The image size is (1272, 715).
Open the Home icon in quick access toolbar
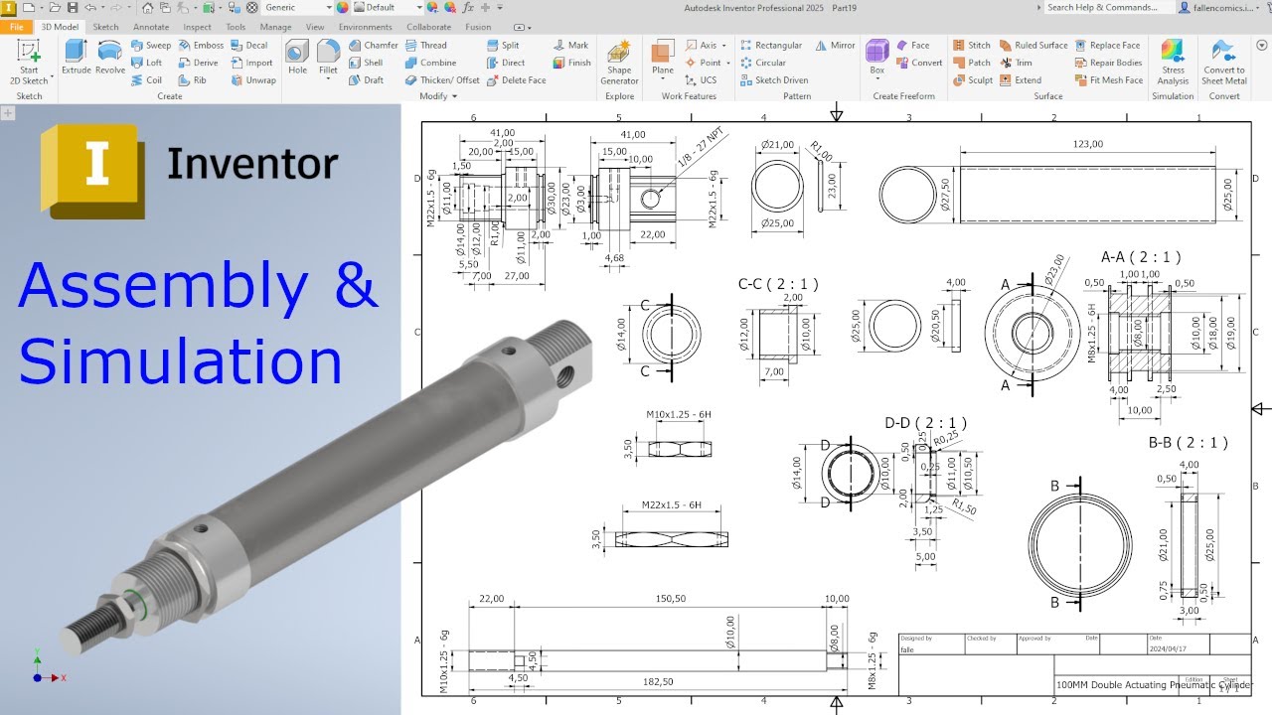(147, 7)
